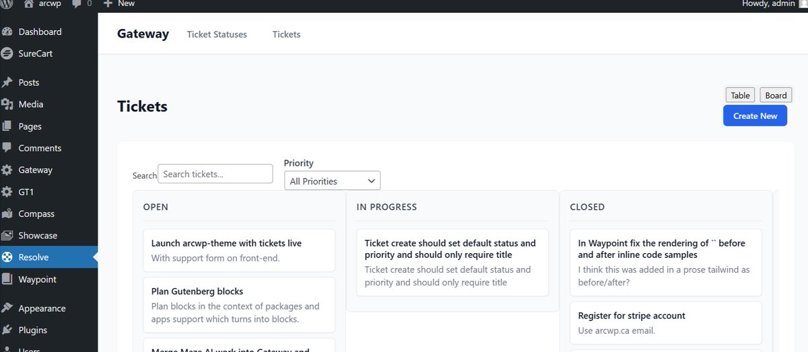Open the arcwp site home icon
Viewport: 808px width, 352px height.
[x=28, y=3]
